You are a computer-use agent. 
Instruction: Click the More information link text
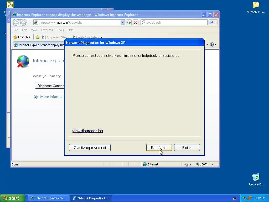point(52,97)
